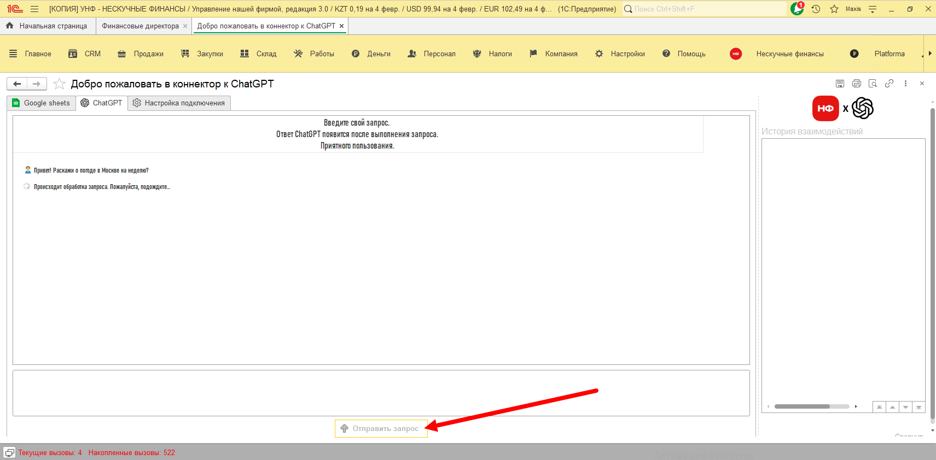
Task: Open the Настройка подключения tab
Action: (179, 103)
